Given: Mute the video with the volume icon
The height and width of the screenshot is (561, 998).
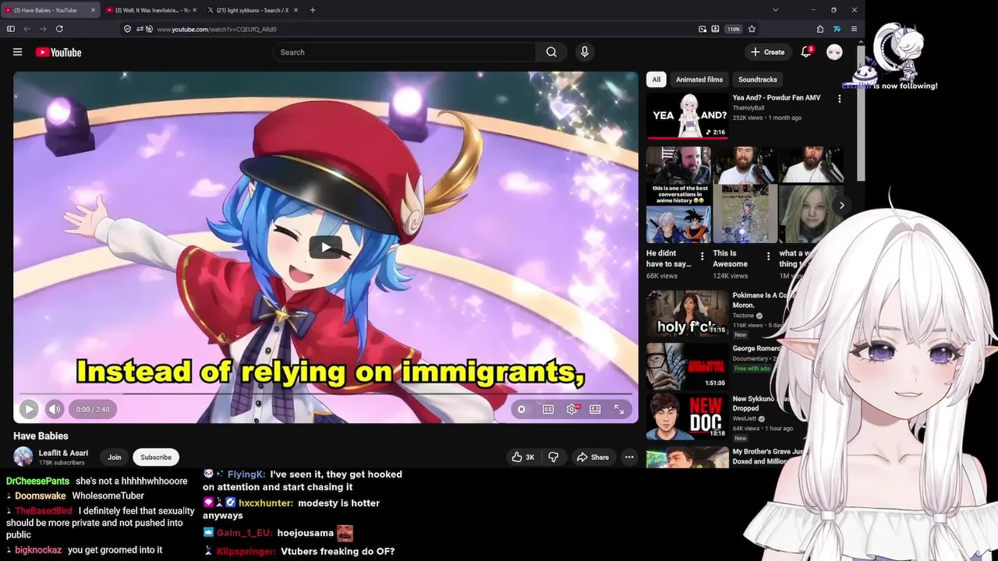Looking at the screenshot, I should tap(54, 409).
